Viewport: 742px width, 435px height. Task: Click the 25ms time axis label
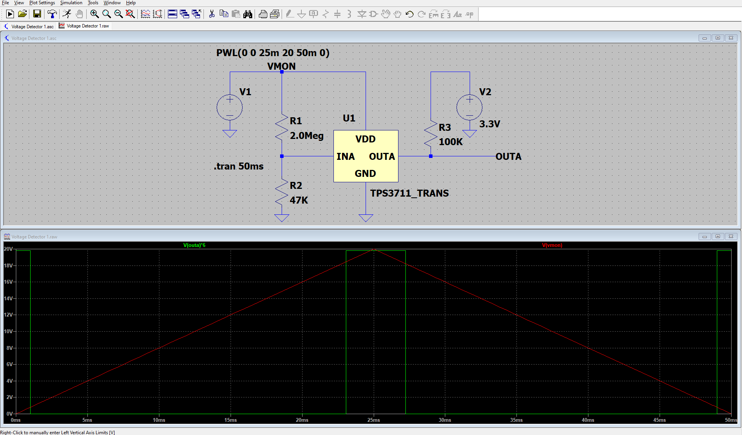pos(374,420)
